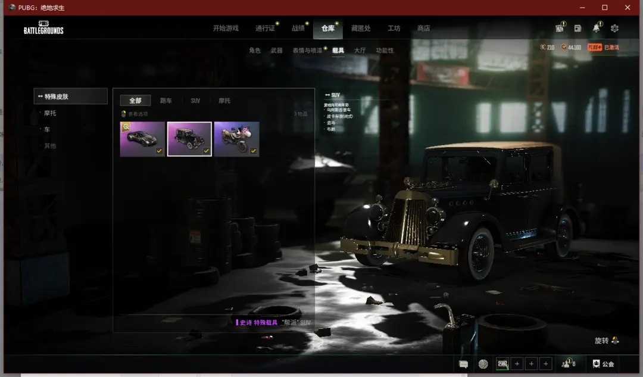643x377 pixels.
Task: Open the notifications bell icon
Action: 596,28
